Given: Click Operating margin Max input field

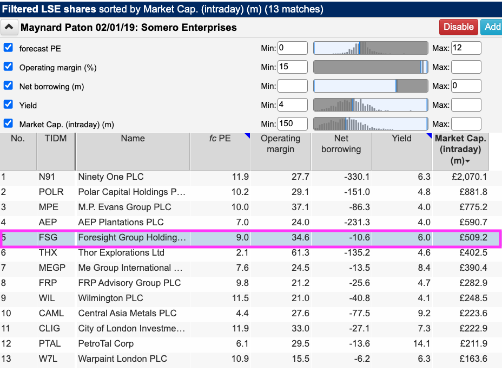Looking at the screenshot, I should pyautogui.click(x=466, y=67).
